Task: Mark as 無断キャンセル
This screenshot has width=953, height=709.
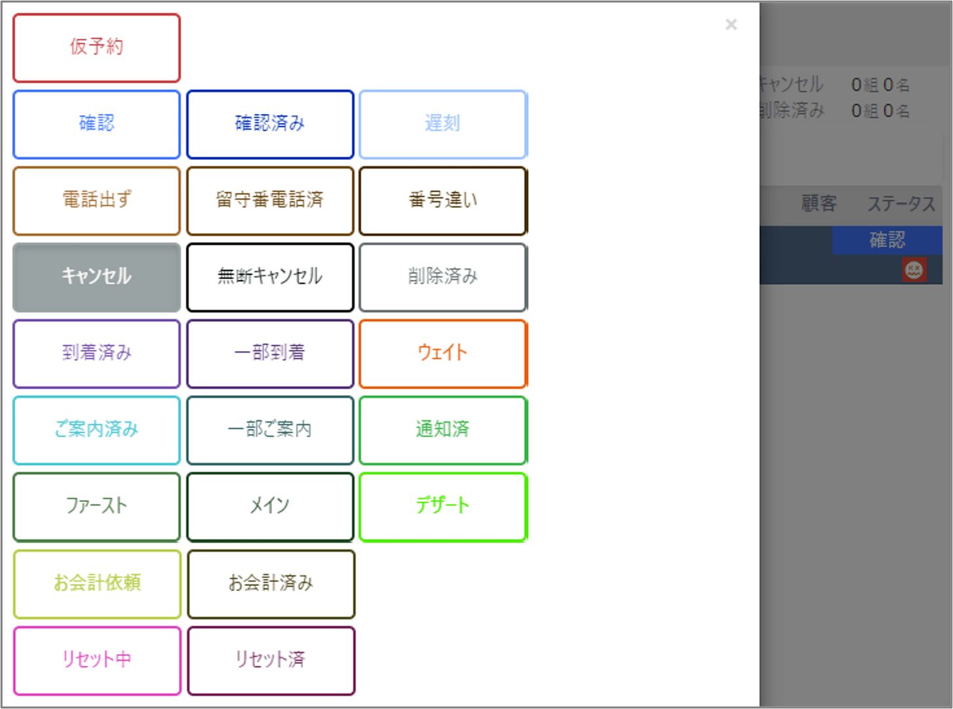Action: [270, 277]
